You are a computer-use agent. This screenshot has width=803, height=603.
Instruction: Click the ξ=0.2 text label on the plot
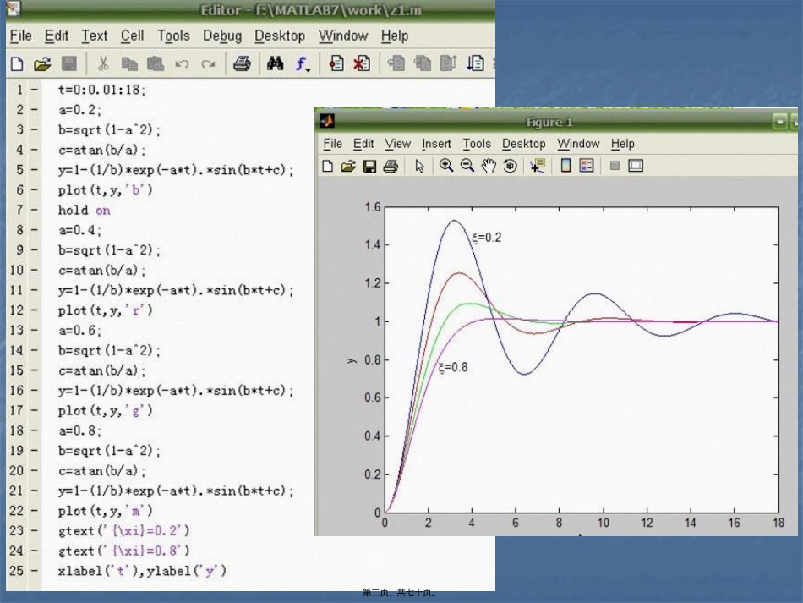[487, 238]
